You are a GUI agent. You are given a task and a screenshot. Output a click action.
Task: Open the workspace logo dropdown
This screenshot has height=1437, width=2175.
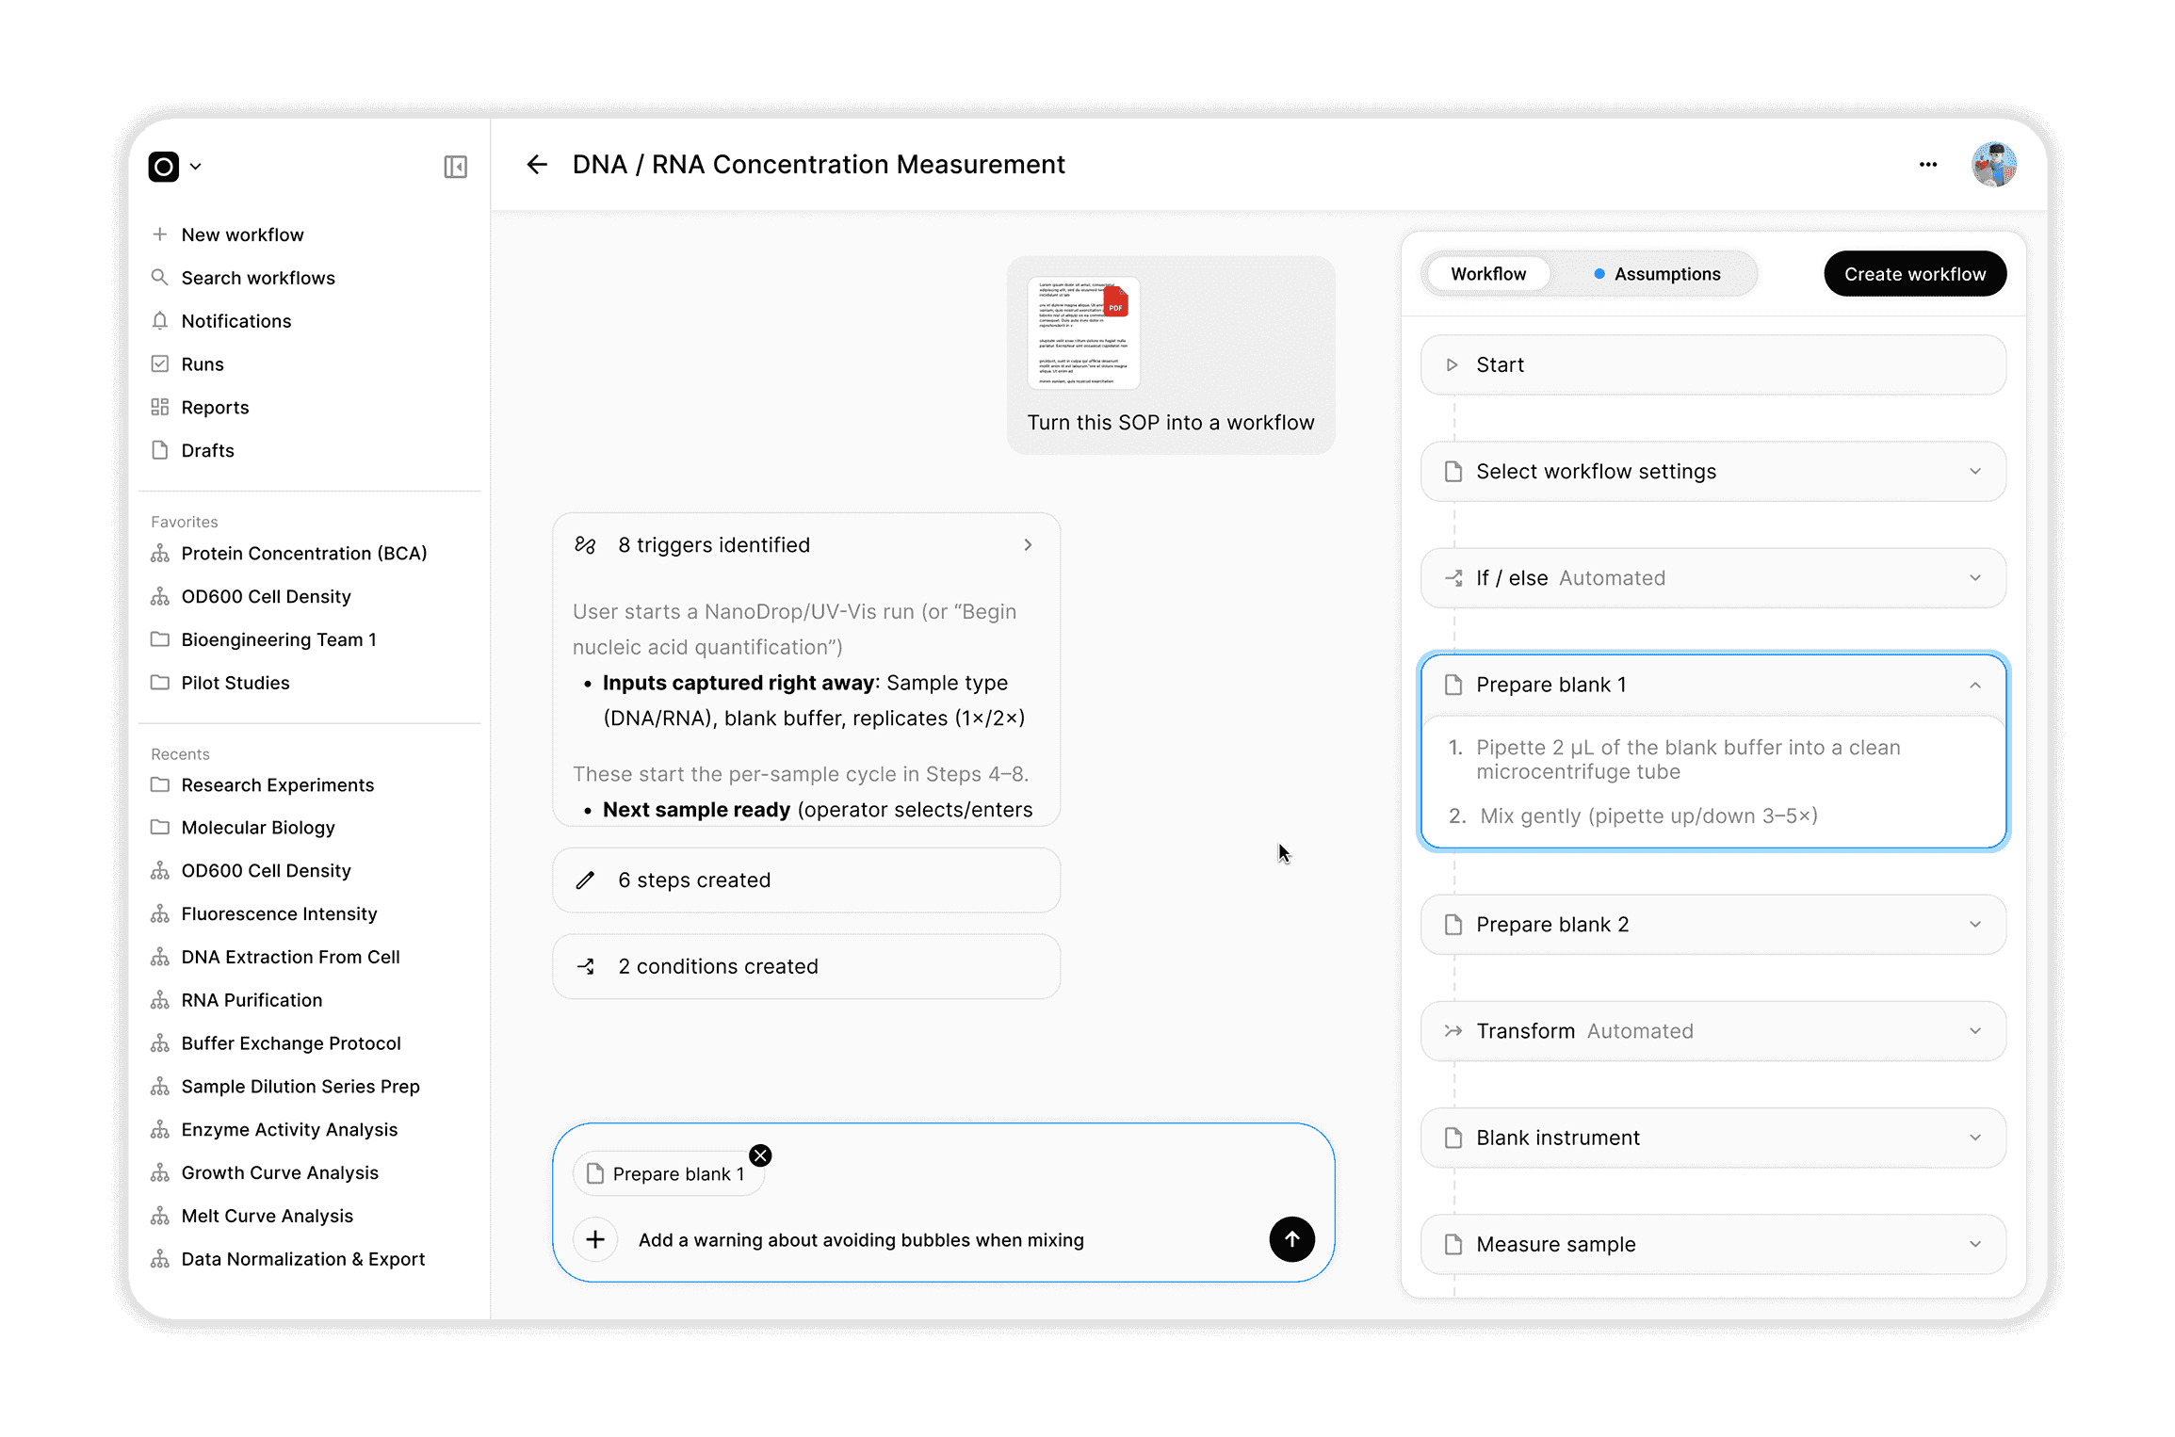coord(175,167)
